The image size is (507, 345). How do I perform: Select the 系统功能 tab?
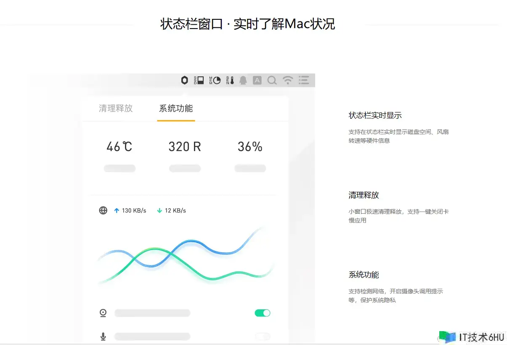(176, 108)
